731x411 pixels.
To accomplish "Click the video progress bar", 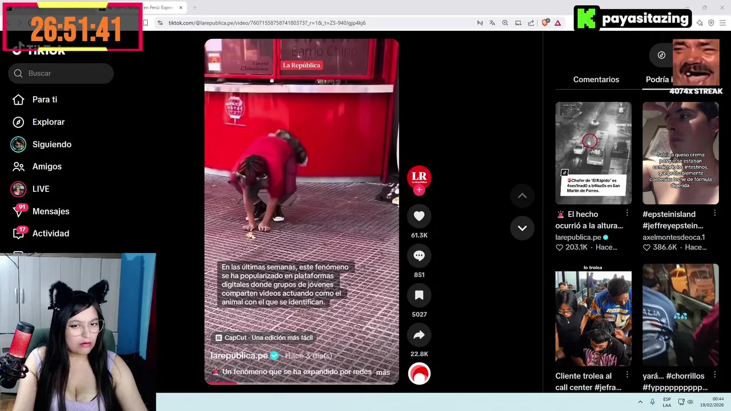I will tap(302, 383).
